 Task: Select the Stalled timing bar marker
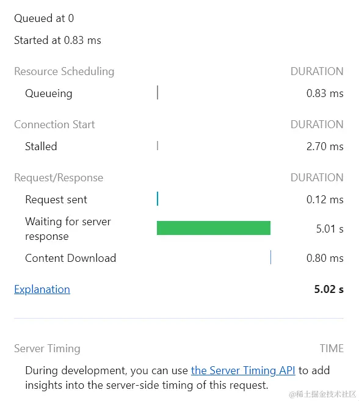click(158, 146)
